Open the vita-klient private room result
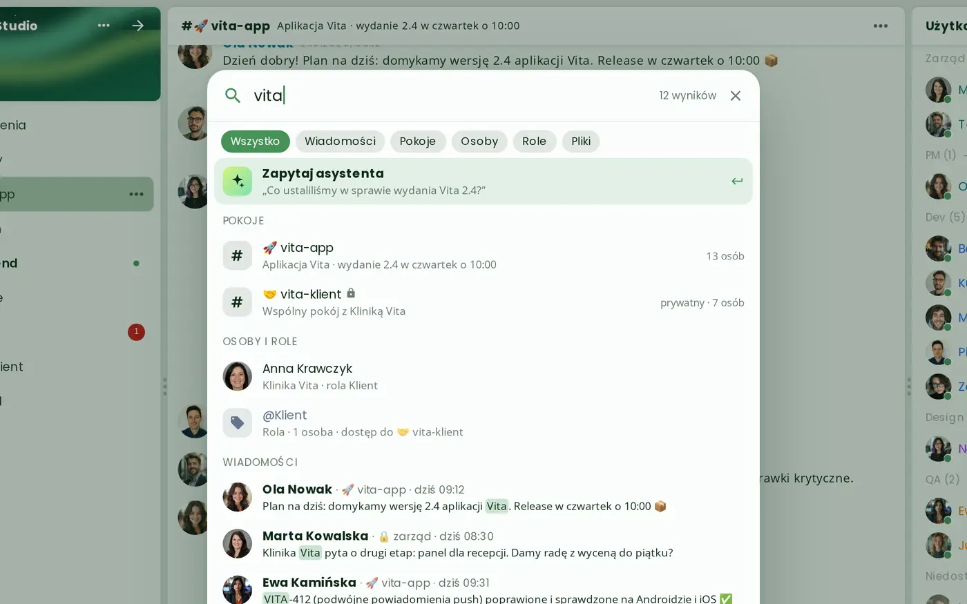The height and width of the screenshot is (604, 967). (x=483, y=302)
